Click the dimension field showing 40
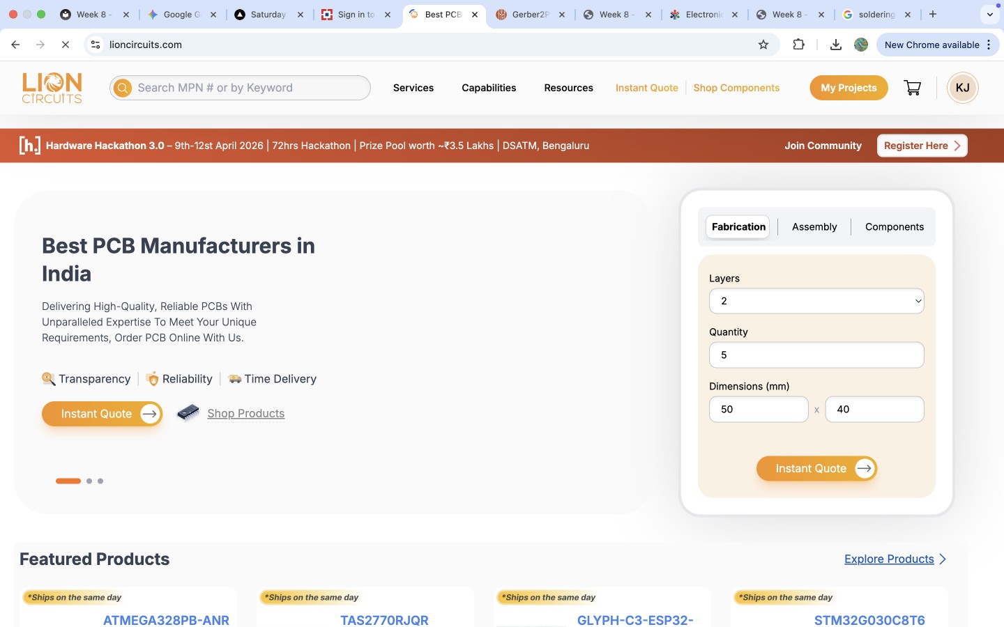 click(x=874, y=410)
